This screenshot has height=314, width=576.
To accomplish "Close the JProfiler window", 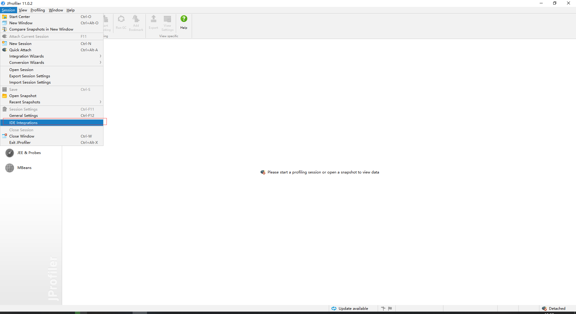I will (x=568, y=3).
